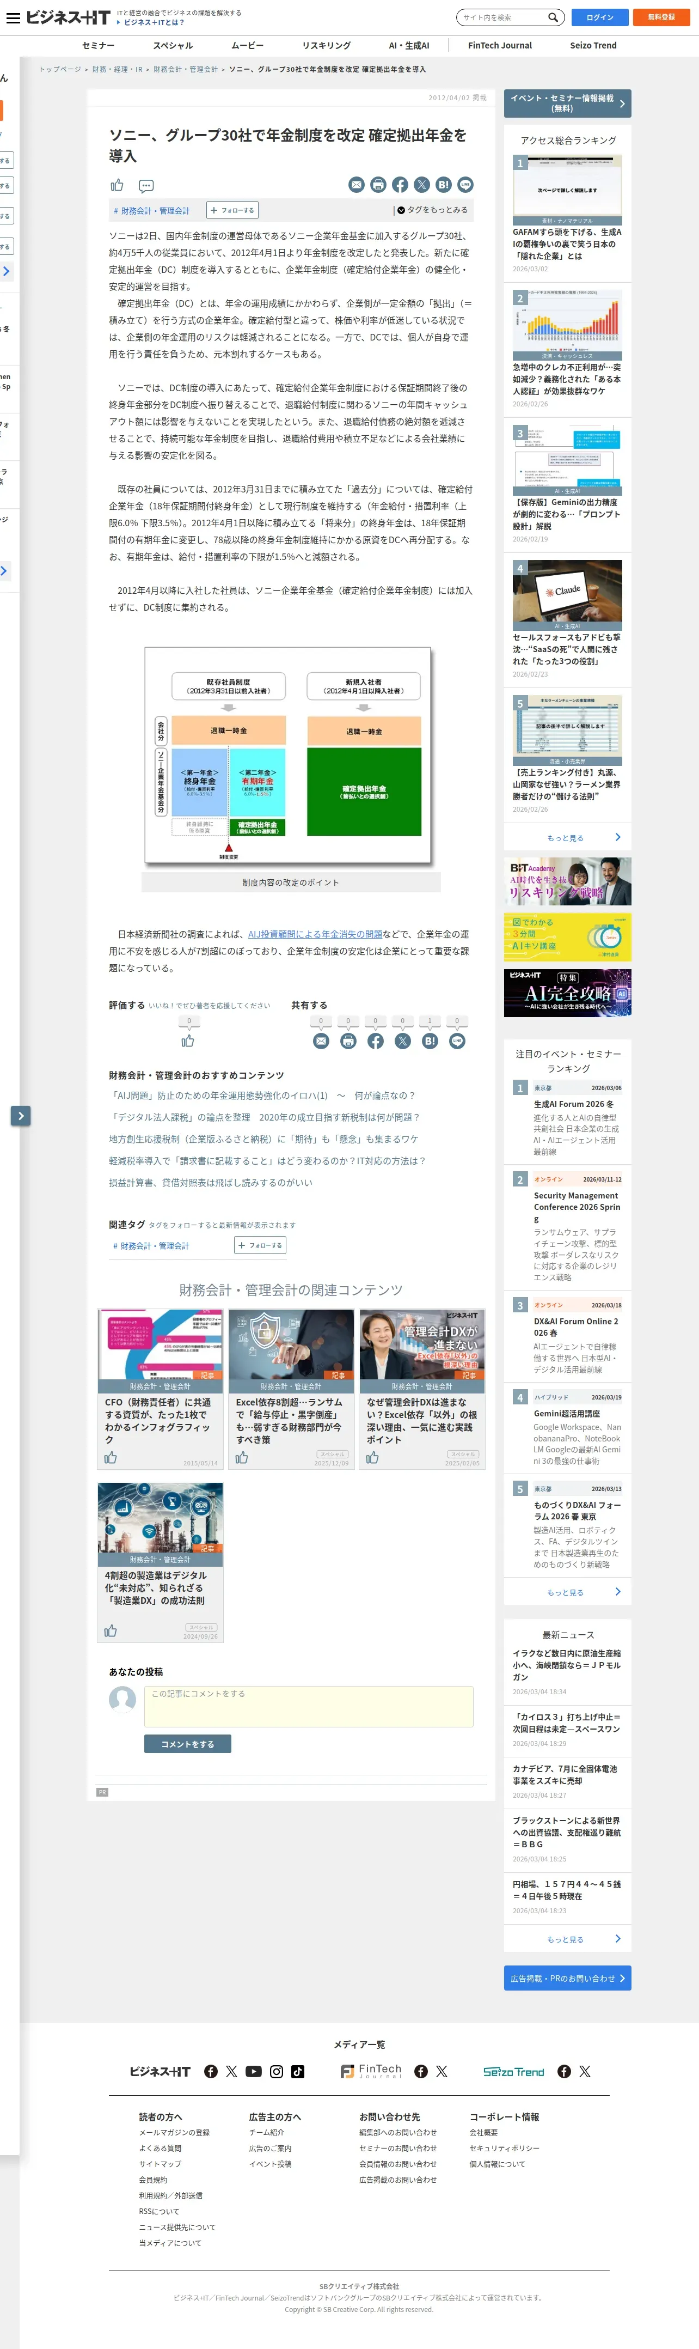Open the Seizo Trend nav item
Screen dimensions: 699x2349
pos(593,45)
